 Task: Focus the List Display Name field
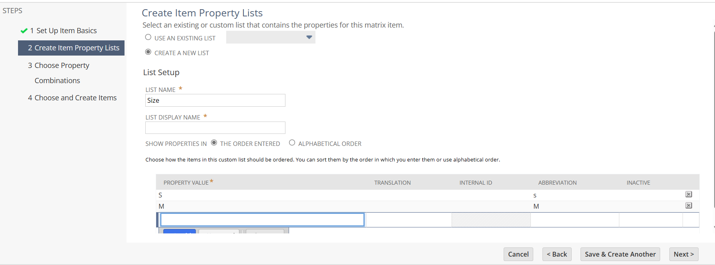point(215,128)
